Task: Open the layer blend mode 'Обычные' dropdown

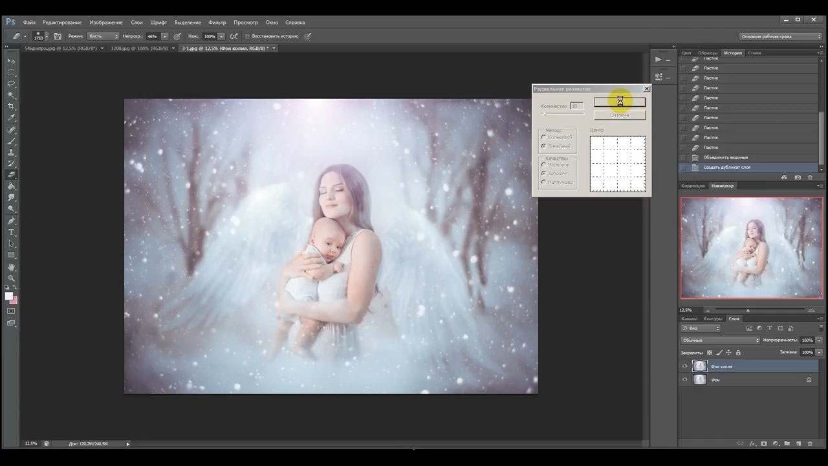Action: 721,340
